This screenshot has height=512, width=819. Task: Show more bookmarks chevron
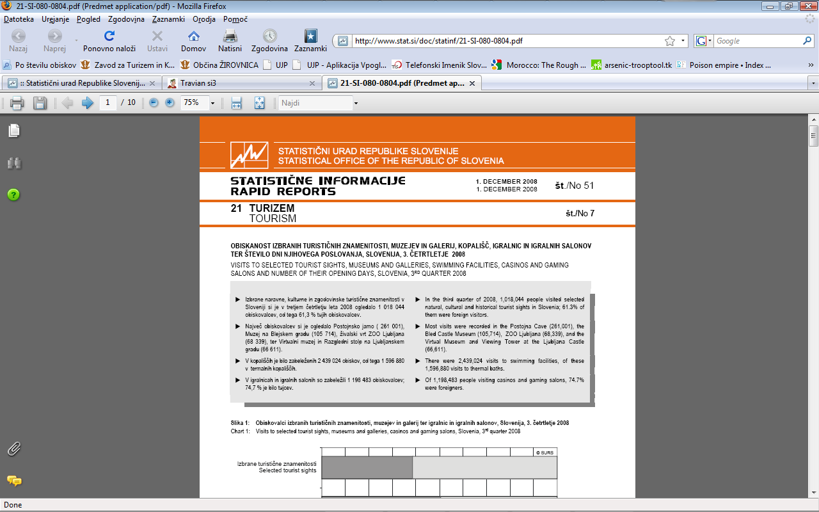(811, 65)
